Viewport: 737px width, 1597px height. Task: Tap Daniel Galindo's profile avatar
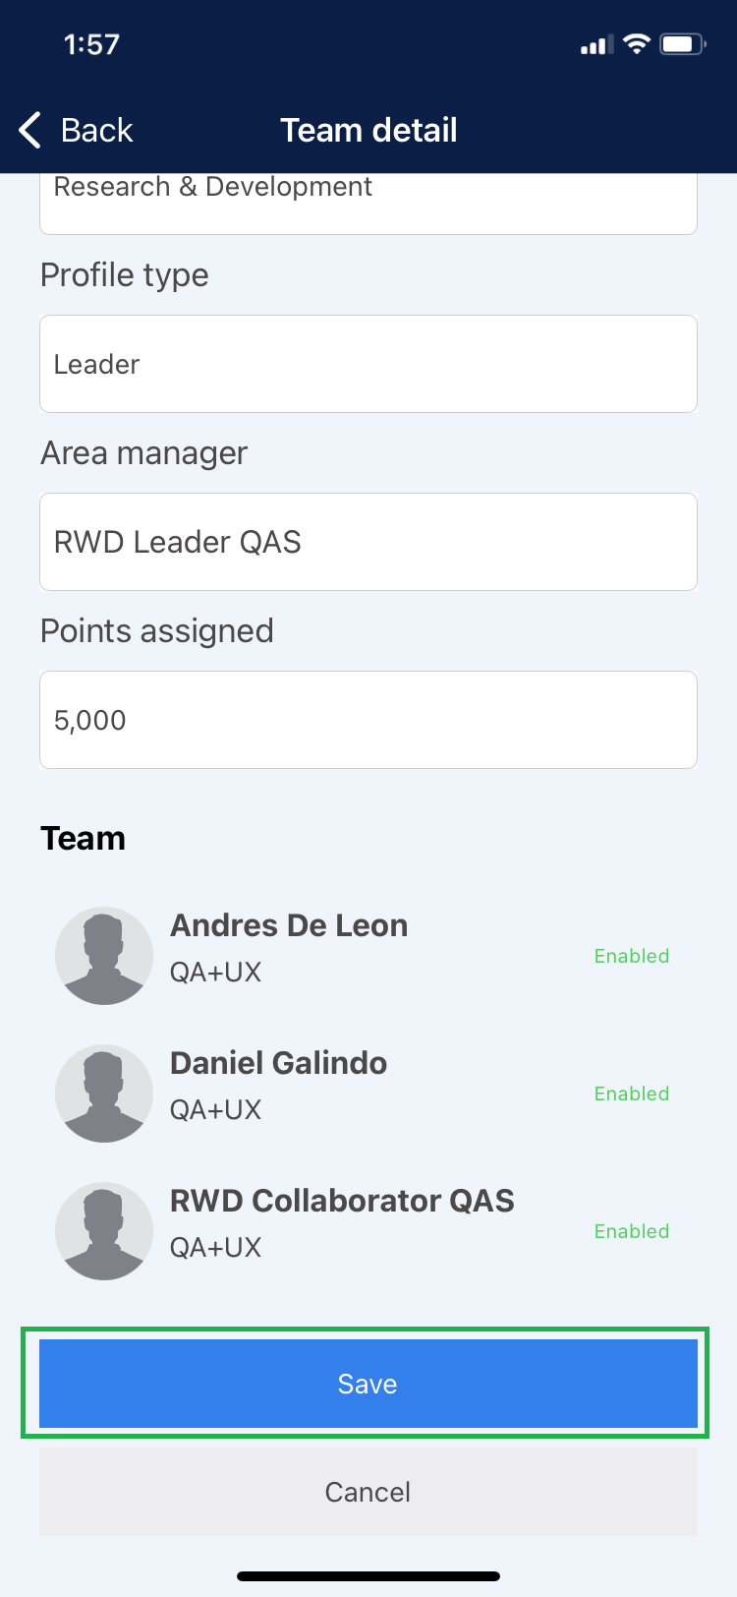104,1094
